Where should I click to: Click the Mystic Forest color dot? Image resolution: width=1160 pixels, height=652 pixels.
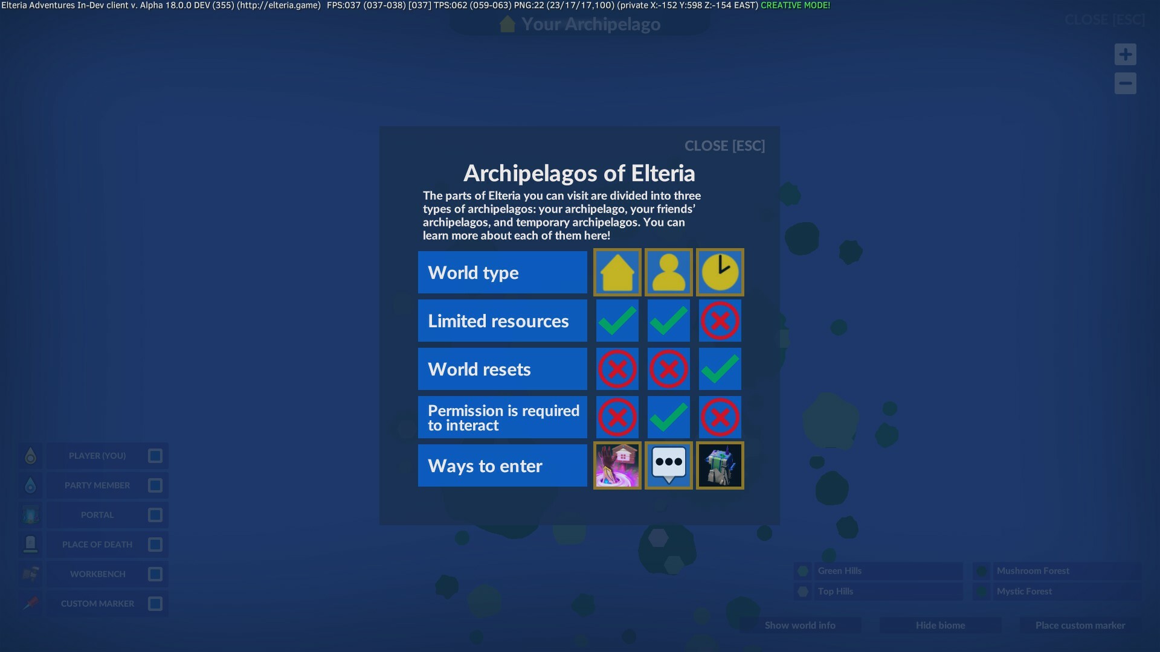click(x=982, y=592)
